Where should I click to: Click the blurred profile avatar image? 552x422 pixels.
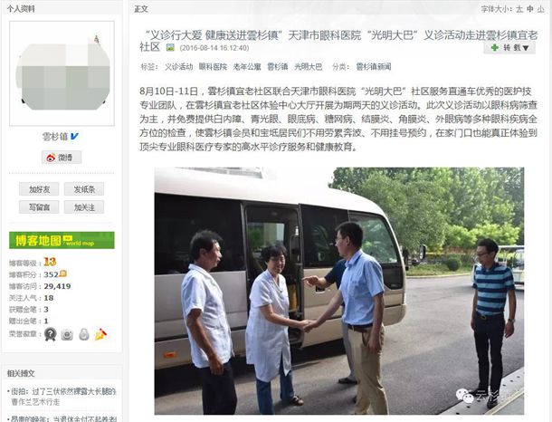coord(62,73)
